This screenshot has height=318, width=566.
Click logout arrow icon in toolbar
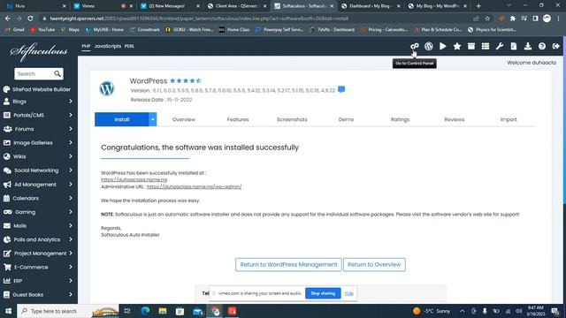tap(556, 46)
